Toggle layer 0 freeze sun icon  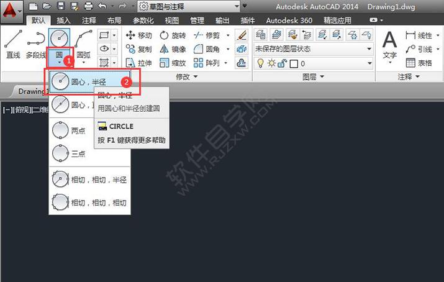coord(271,63)
